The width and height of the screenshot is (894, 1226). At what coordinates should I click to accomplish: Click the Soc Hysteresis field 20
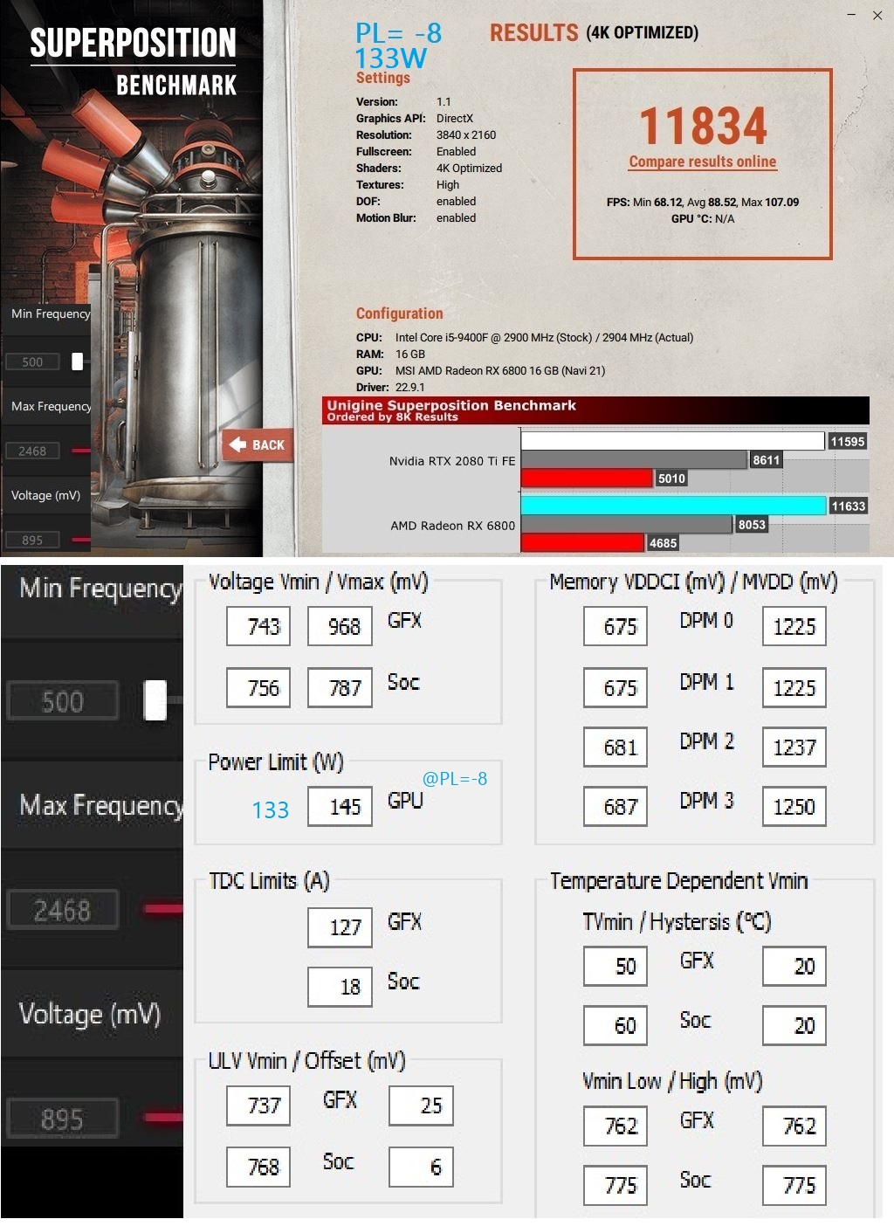(x=794, y=1026)
